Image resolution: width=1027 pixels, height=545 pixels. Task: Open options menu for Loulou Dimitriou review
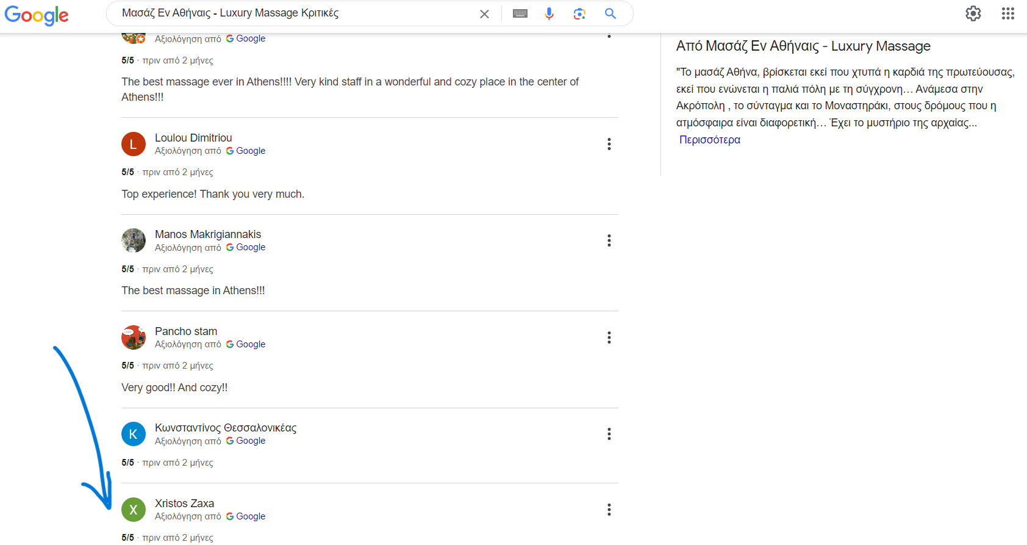click(x=609, y=144)
